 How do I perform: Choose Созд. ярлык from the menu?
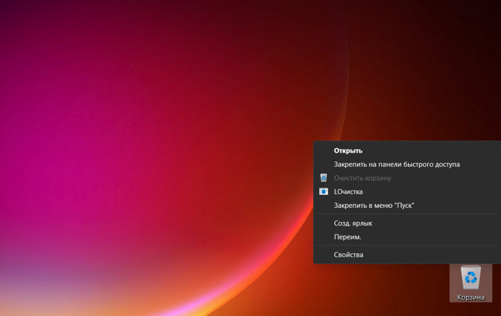point(407,223)
